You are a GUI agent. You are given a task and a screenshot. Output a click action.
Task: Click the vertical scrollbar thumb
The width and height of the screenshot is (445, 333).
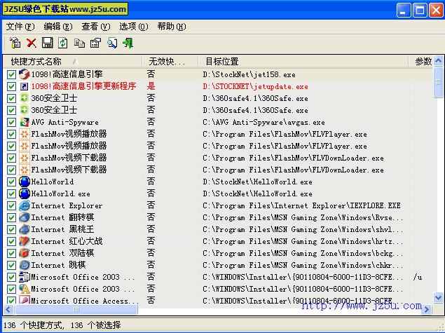tap(439, 82)
